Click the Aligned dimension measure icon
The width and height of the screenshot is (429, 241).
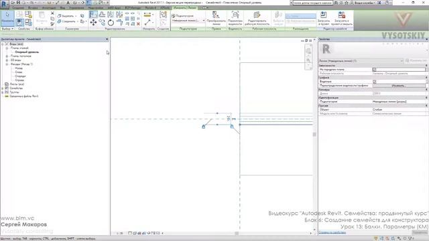point(147,15)
